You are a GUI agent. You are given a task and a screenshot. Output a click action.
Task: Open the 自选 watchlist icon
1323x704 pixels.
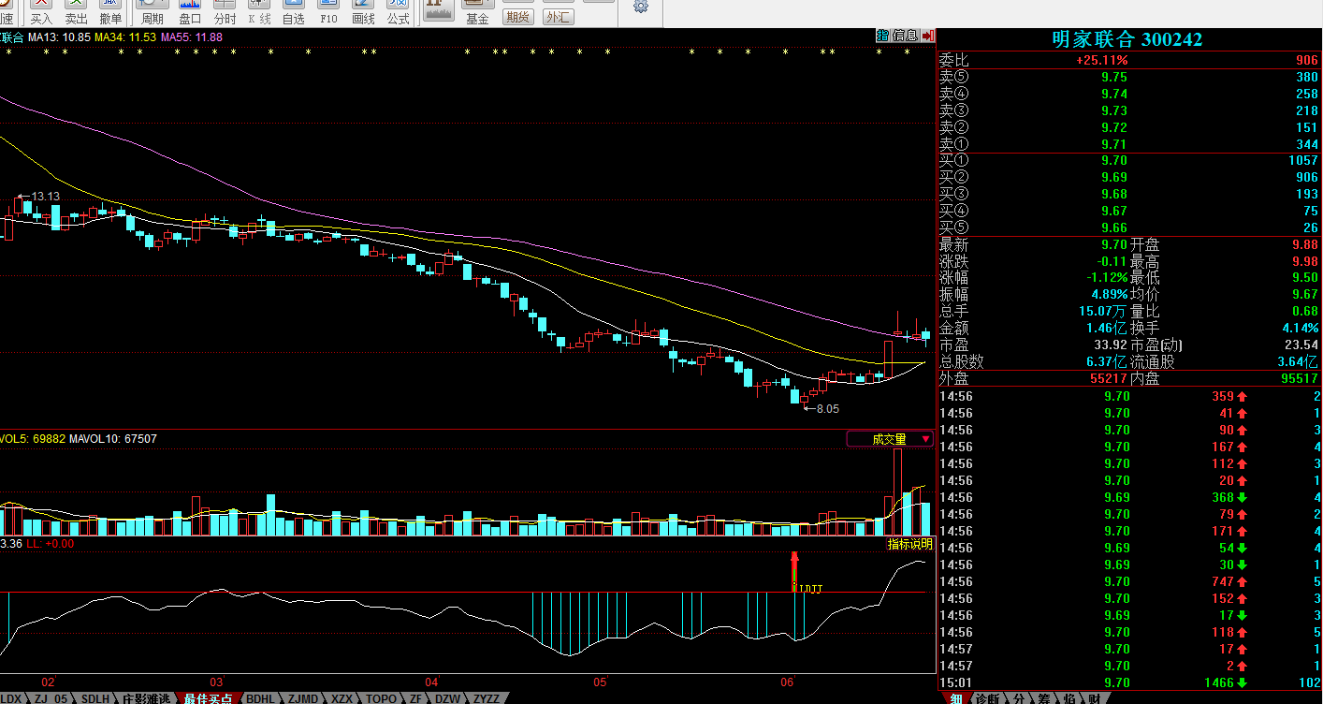[x=293, y=12]
